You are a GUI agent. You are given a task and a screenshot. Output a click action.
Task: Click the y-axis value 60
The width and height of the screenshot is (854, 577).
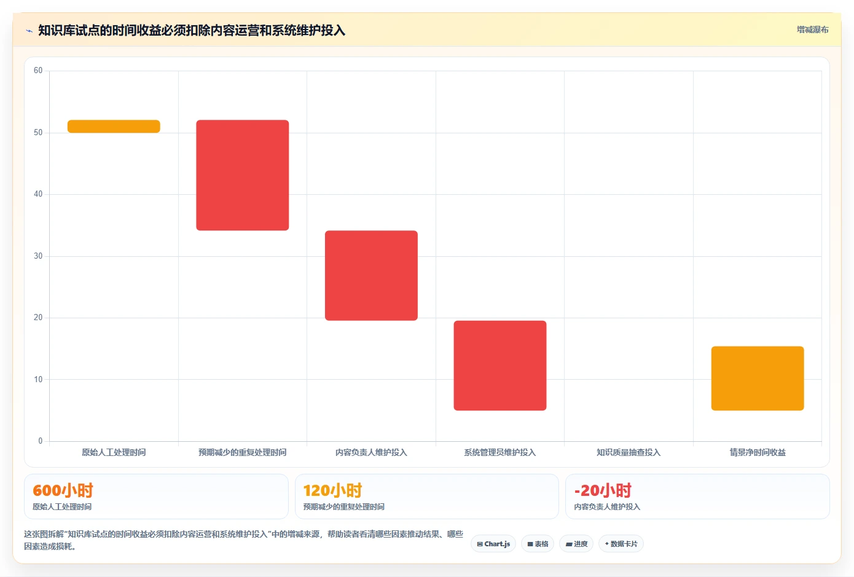point(38,71)
